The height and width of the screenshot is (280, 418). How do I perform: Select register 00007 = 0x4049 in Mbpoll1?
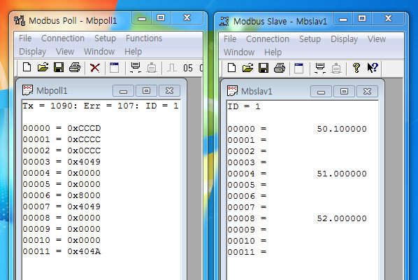[x=62, y=206]
